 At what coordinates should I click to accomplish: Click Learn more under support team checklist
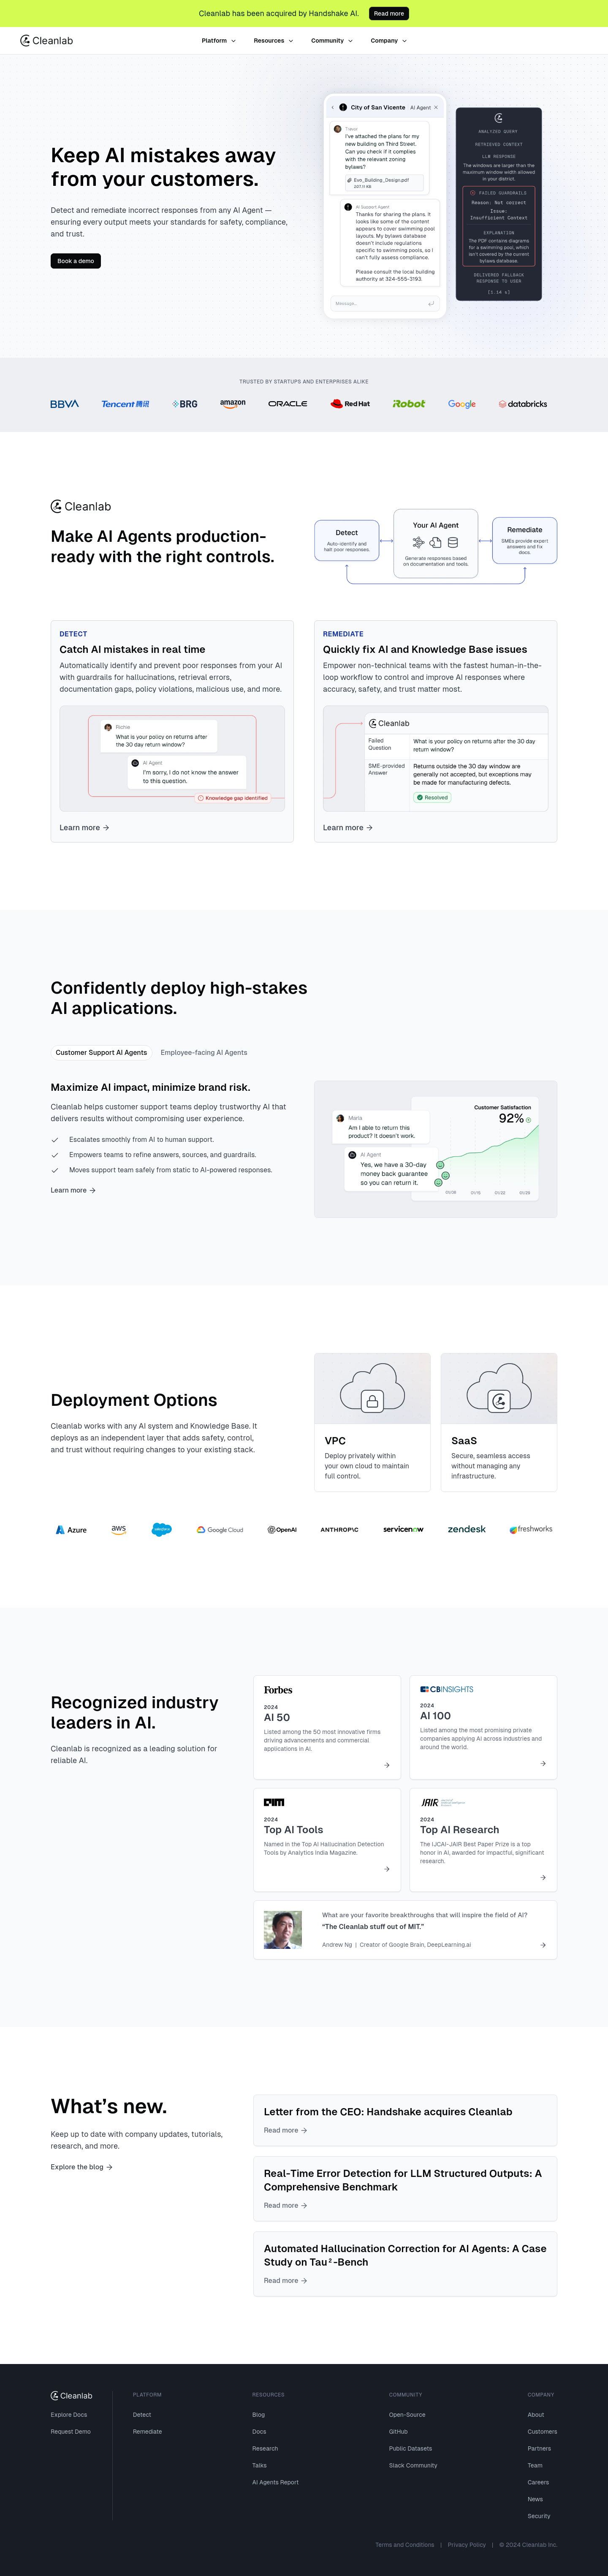(73, 1190)
